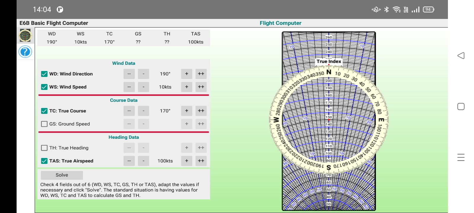Screen dimensions: 474x213
Task: Tap the 14:04 clock in the status bar
Action: pos(42,9)
